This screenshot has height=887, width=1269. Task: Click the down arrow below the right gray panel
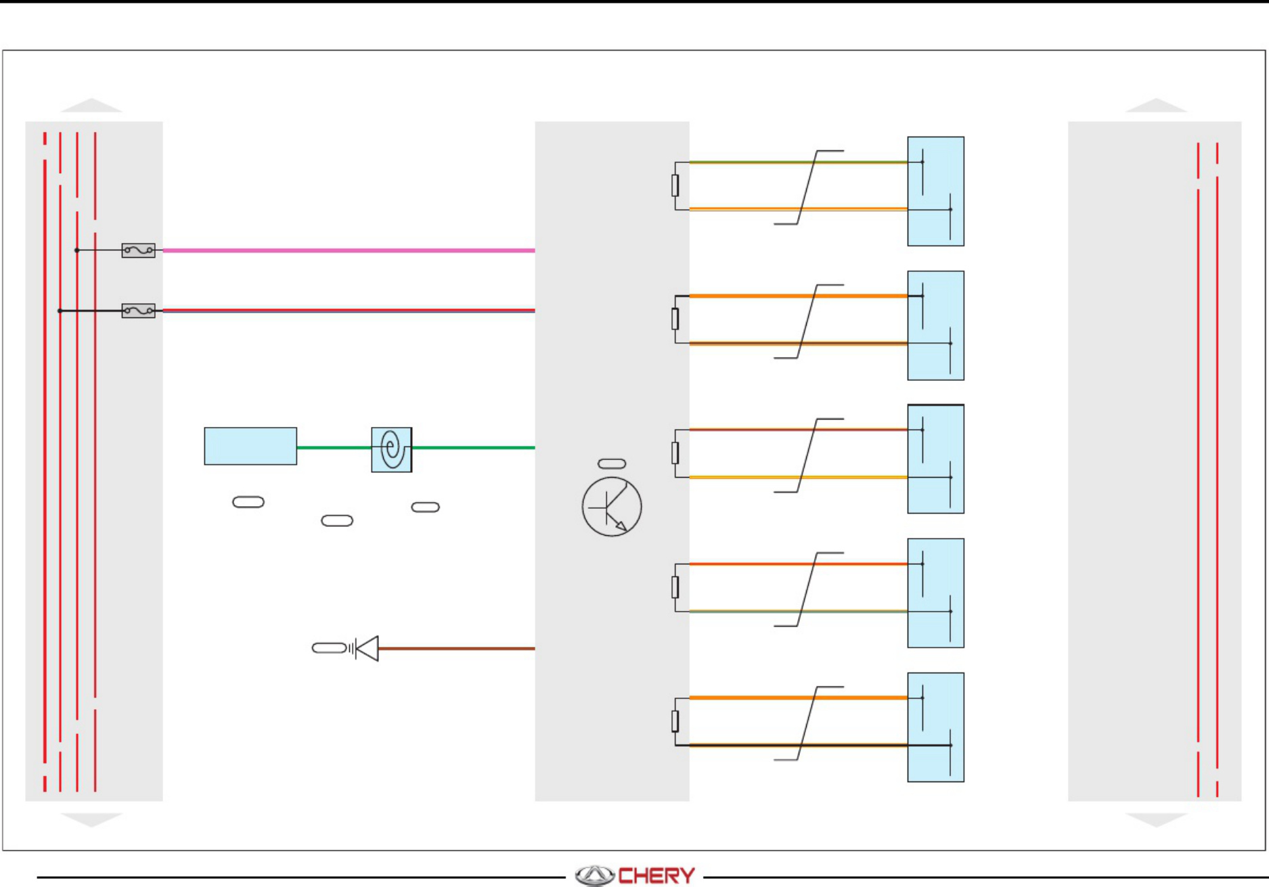(x=1156, y=819)
